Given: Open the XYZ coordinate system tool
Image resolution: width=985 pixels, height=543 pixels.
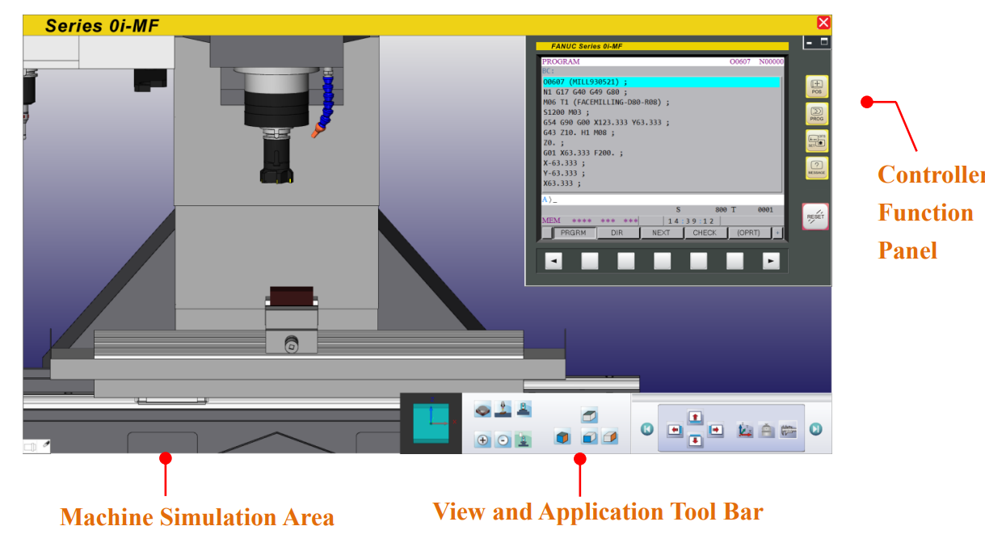Looking at the screenshot, I should [745, 431].
